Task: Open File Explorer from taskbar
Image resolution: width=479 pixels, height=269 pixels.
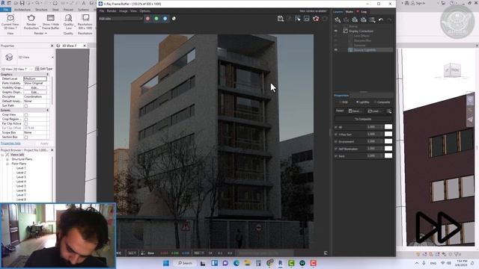Action: (x=248, y=263)
